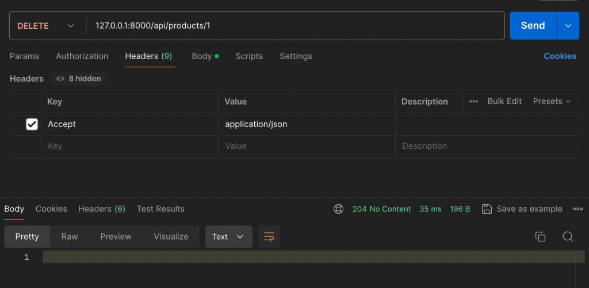Search the response with magnifier icon
The height and width of the screenshot is (288, 589).
click(x=568, y=236)
